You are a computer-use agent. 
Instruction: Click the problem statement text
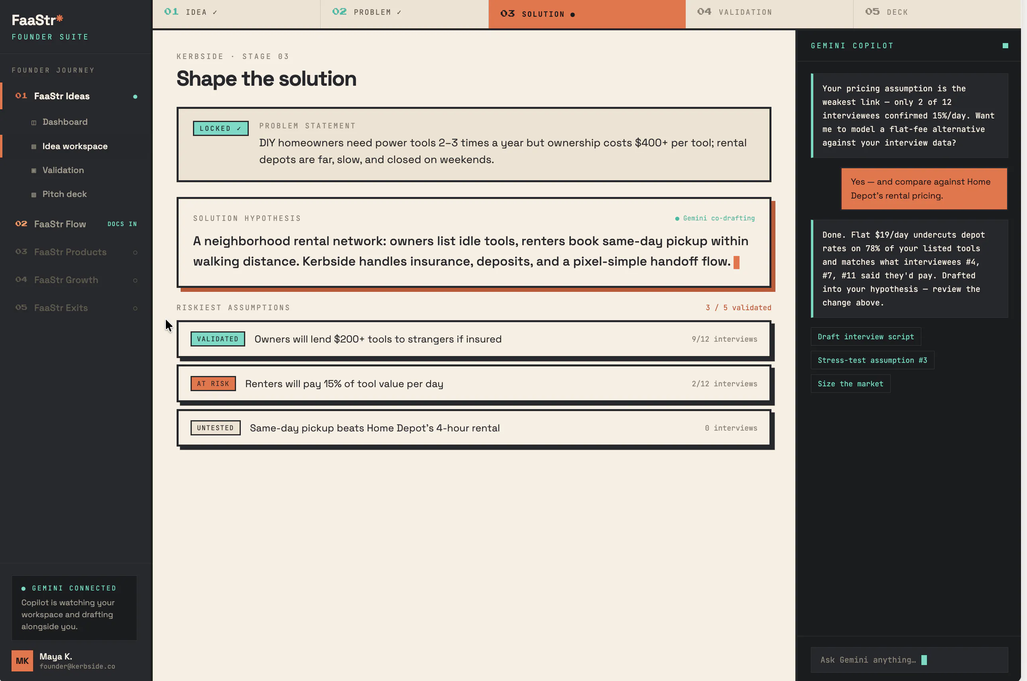click(x=502, y=151)
